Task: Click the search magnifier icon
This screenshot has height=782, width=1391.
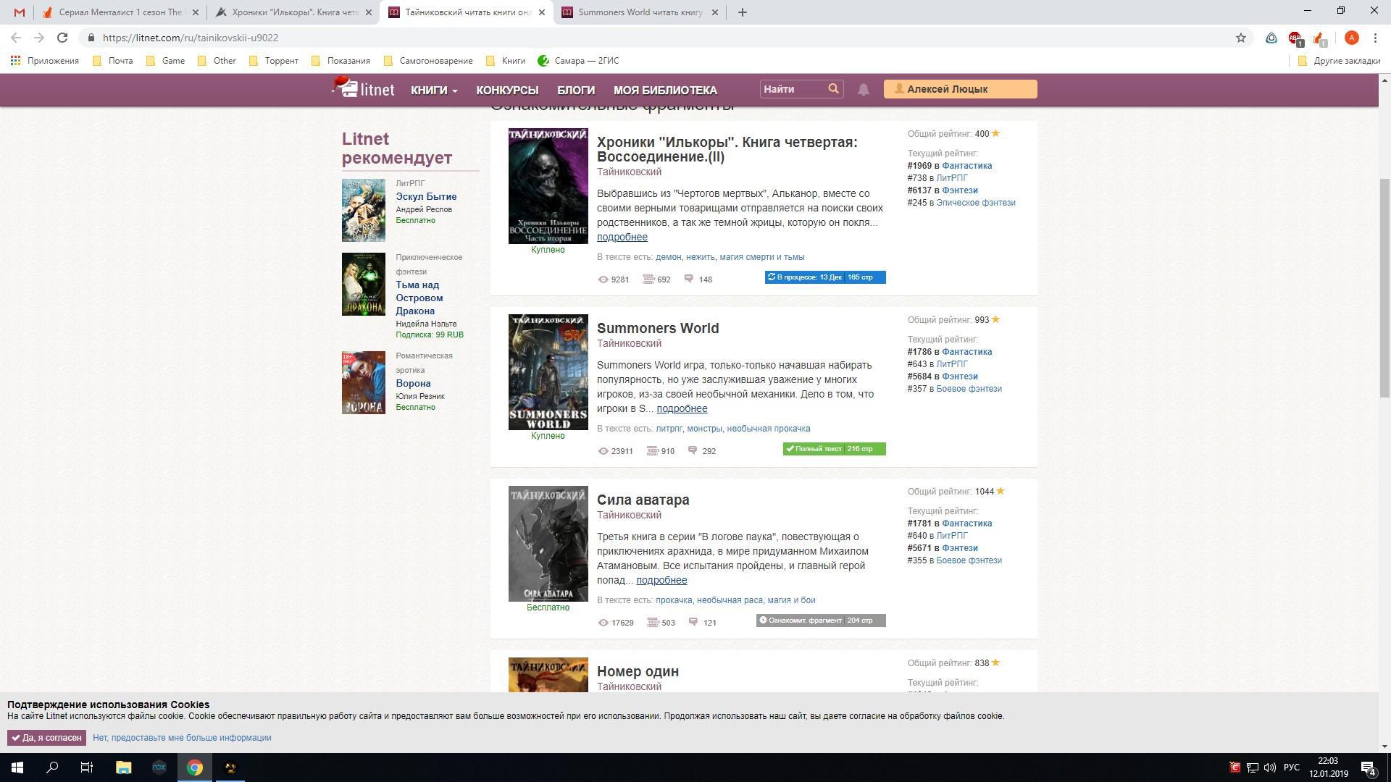Action: 833,89
